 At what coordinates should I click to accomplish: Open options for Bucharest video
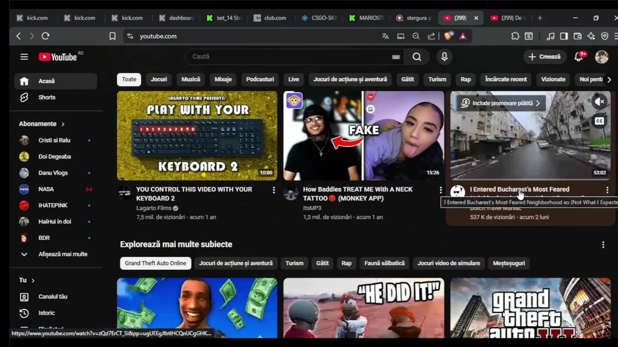pyautogui.click(x=607, y=190)
